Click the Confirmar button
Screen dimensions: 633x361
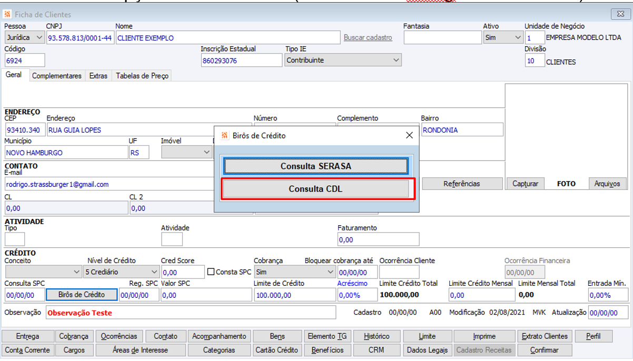545,350
